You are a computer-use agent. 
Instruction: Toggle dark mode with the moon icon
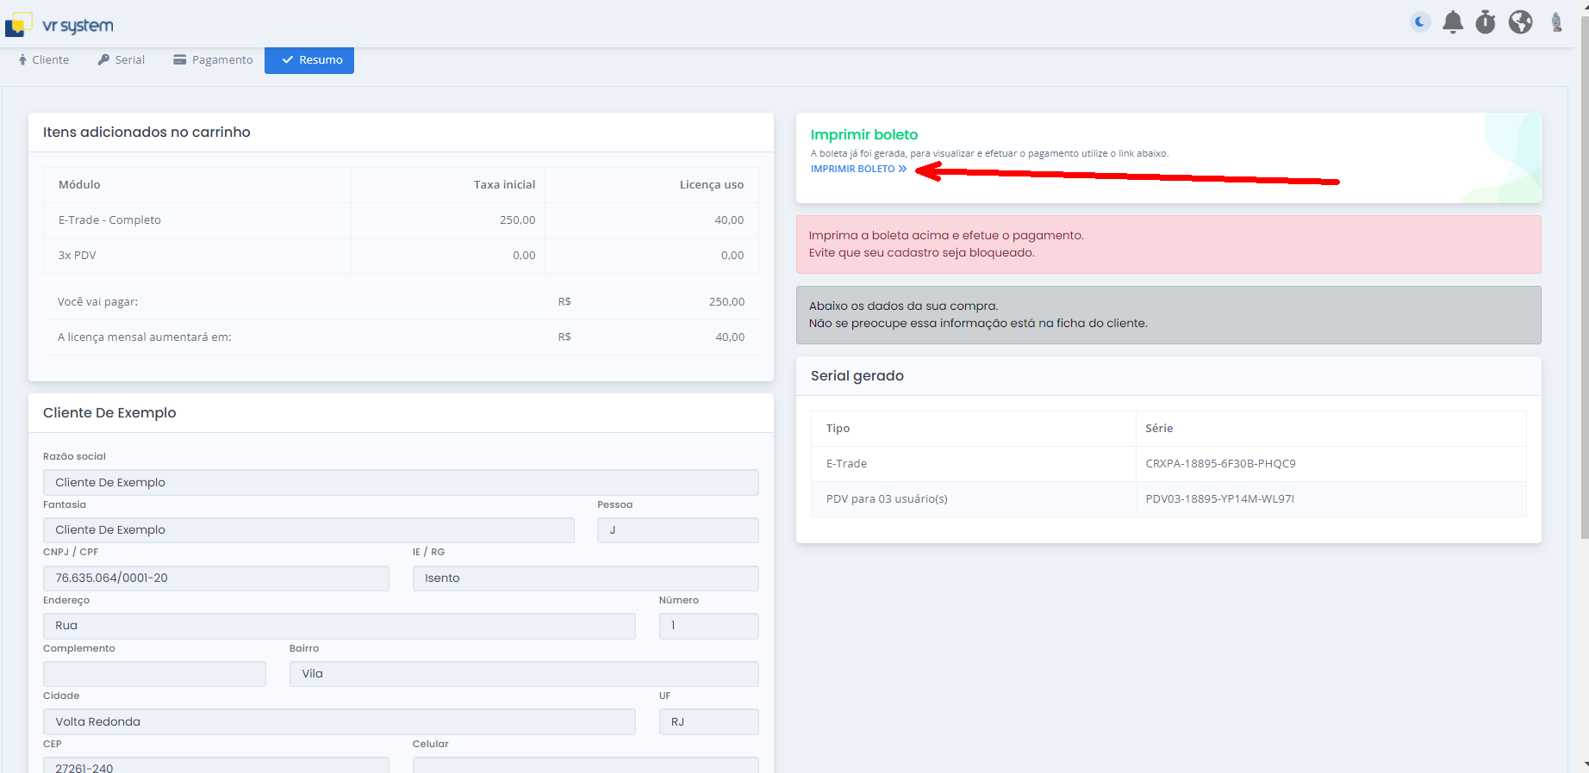click(x=1420, y=22)
